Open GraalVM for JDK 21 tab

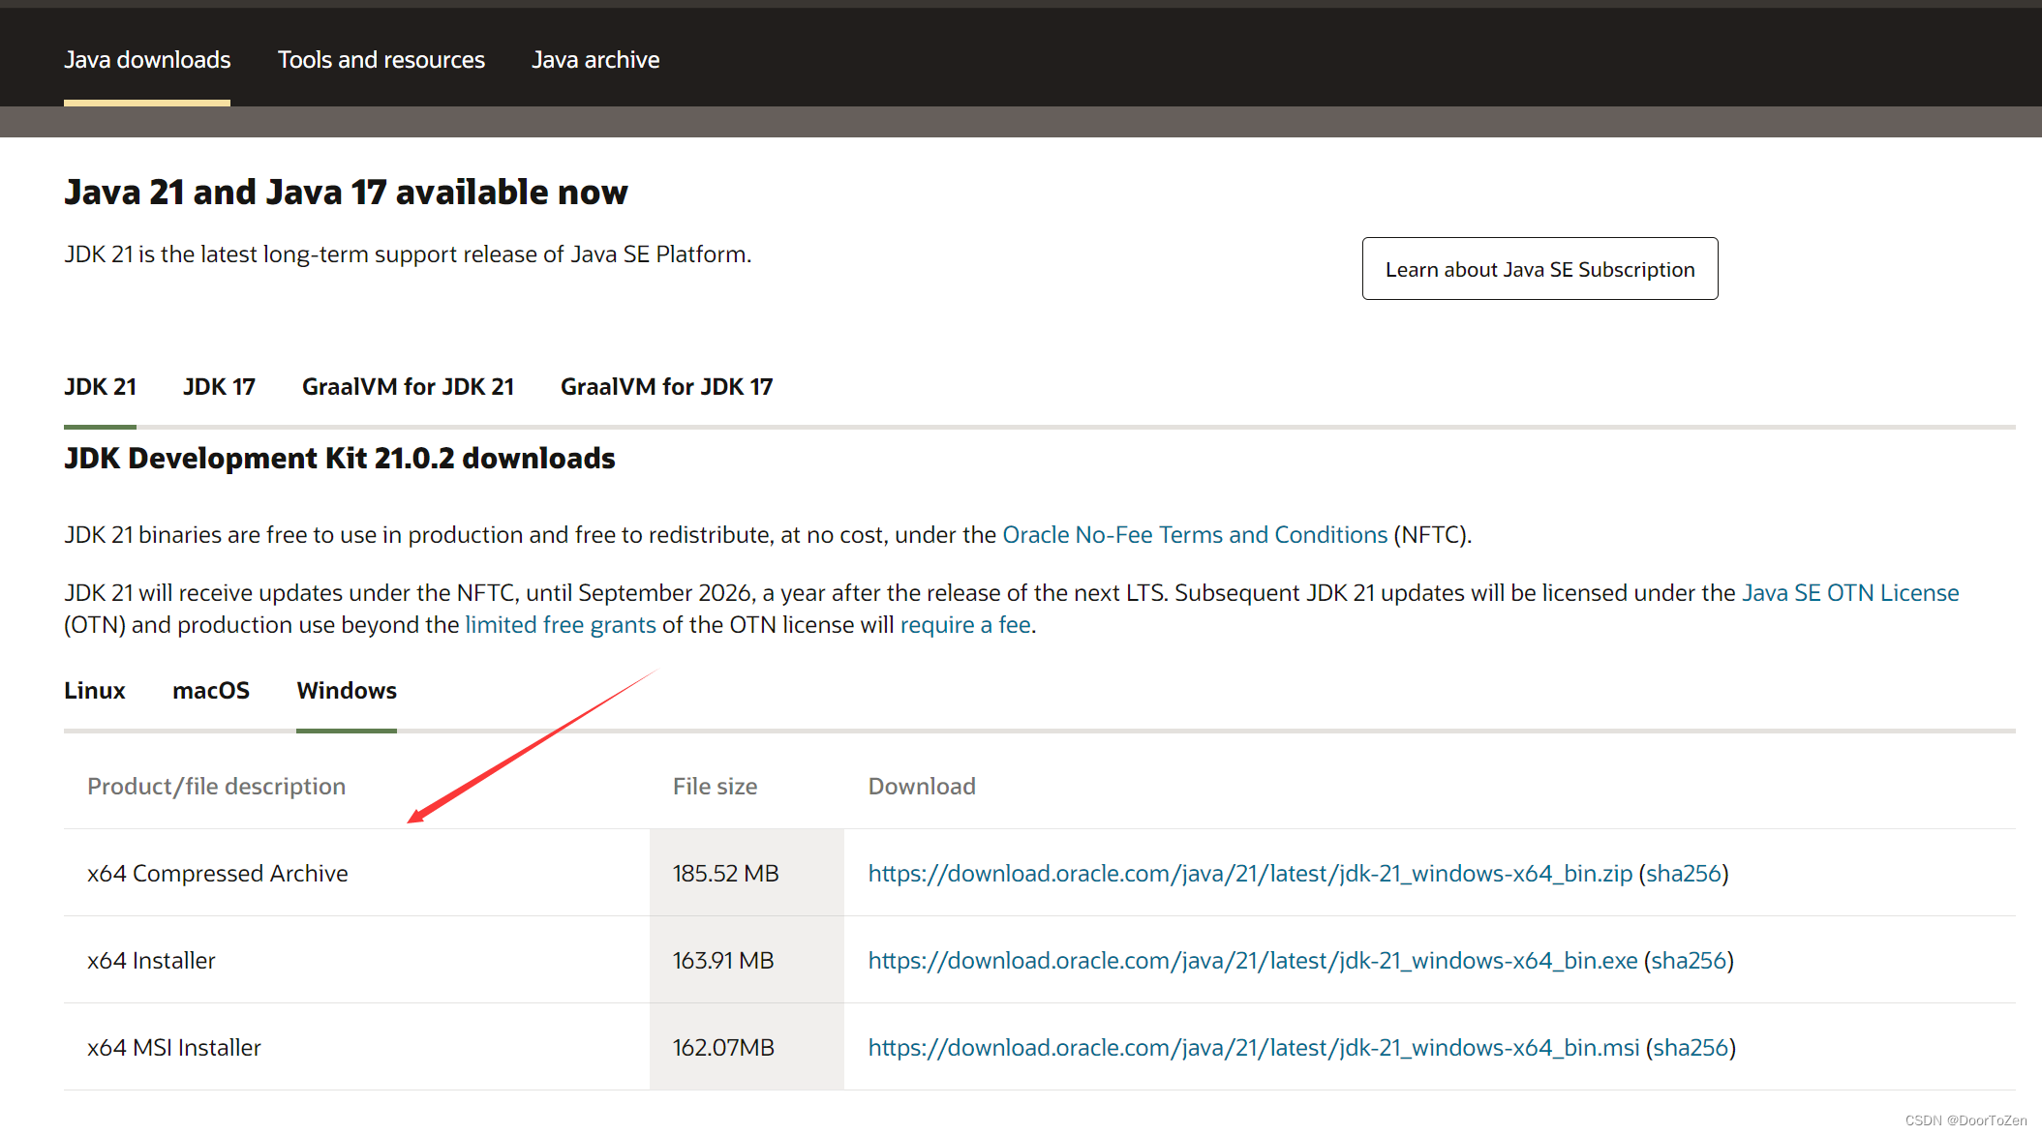(408, 387)
